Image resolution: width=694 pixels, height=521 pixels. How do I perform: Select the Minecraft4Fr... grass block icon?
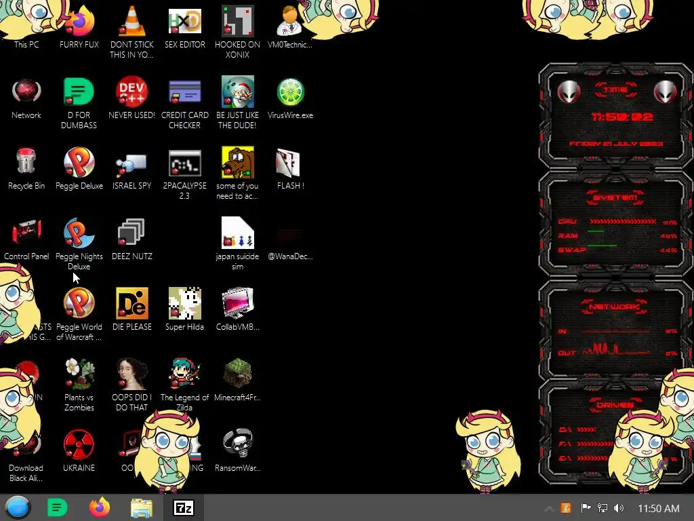237,379
